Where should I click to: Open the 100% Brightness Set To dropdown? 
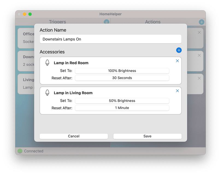pos(122,71)
